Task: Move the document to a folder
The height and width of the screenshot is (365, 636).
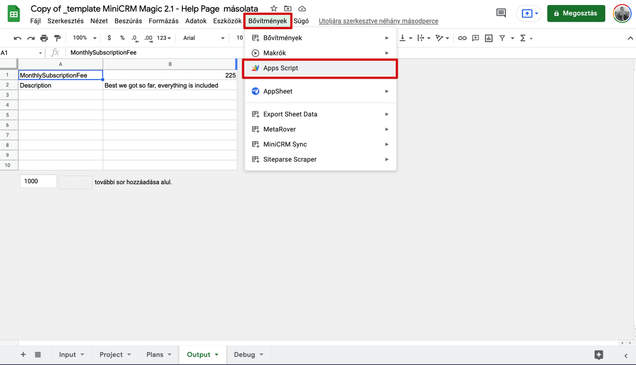Action: (288, 9)
